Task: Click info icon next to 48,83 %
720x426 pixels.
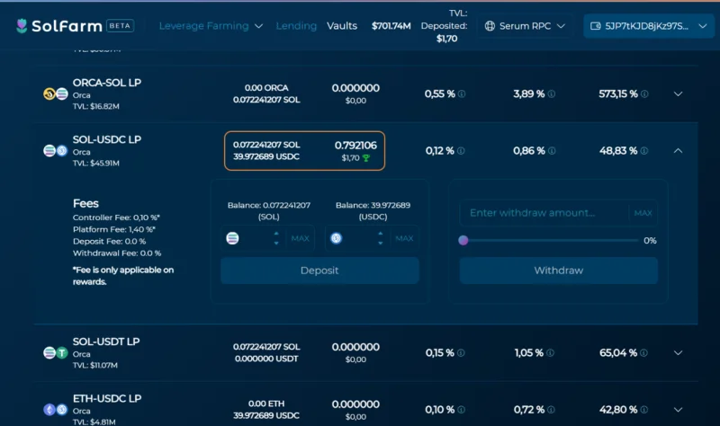Action: (643, 151)
